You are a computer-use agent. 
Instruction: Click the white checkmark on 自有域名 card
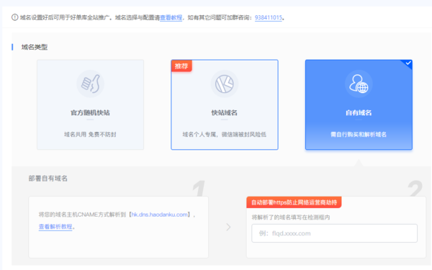pos(408,63)
